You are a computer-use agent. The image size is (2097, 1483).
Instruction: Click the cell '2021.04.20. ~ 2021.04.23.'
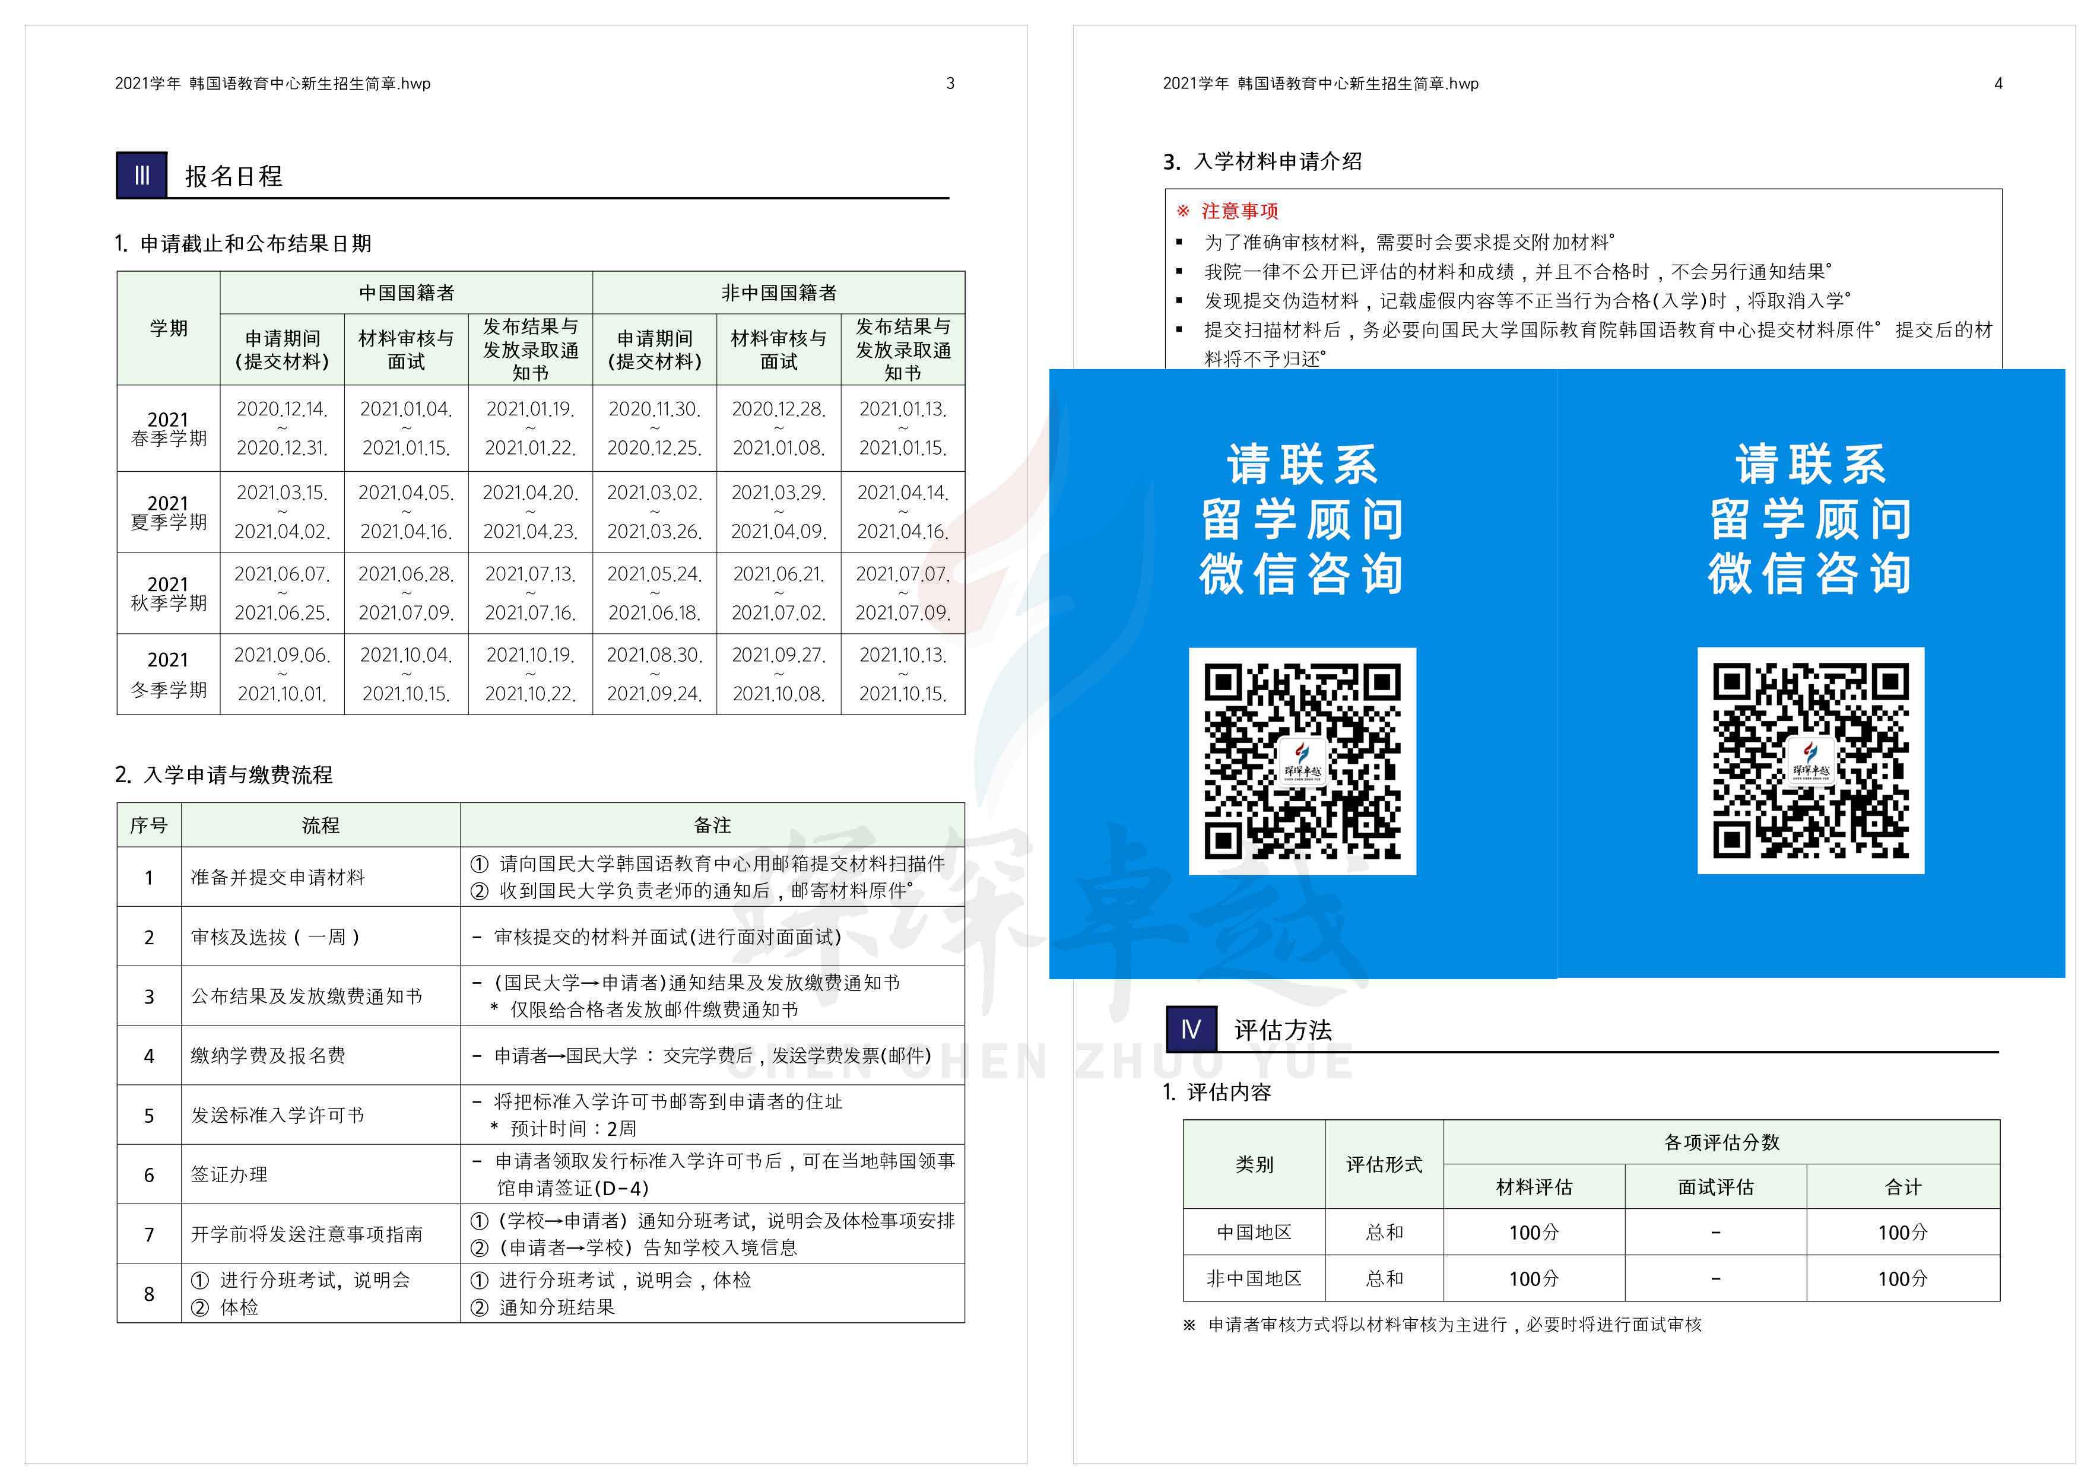(x=531, y=512)
